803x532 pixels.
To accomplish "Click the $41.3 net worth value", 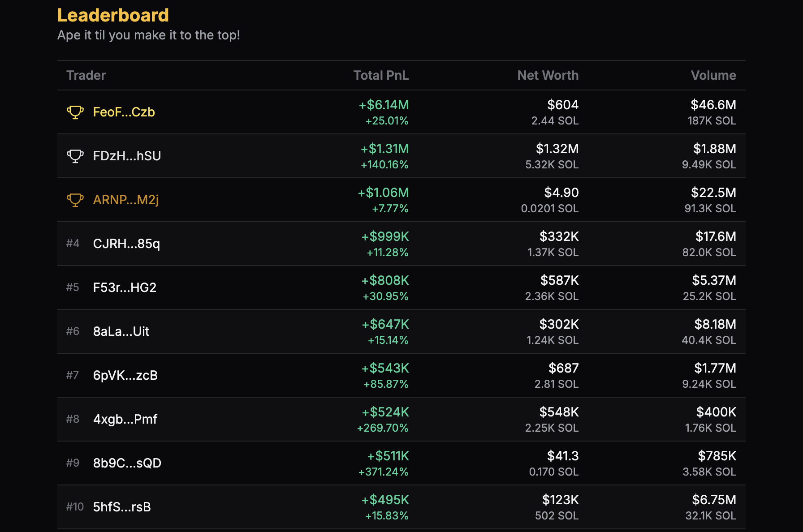I will tap(563, 456).
